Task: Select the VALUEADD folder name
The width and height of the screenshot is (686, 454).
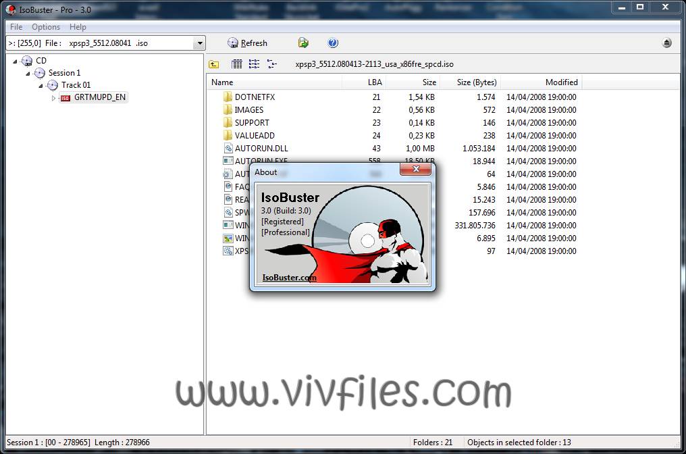Action: coord(255,135)
